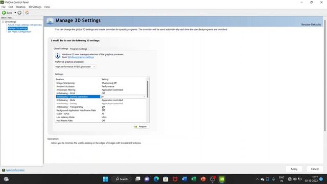Open the System Information link
327x184 pixels.
point(15,170)
